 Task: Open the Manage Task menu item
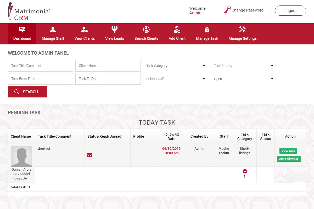click(x=207, y=38)
